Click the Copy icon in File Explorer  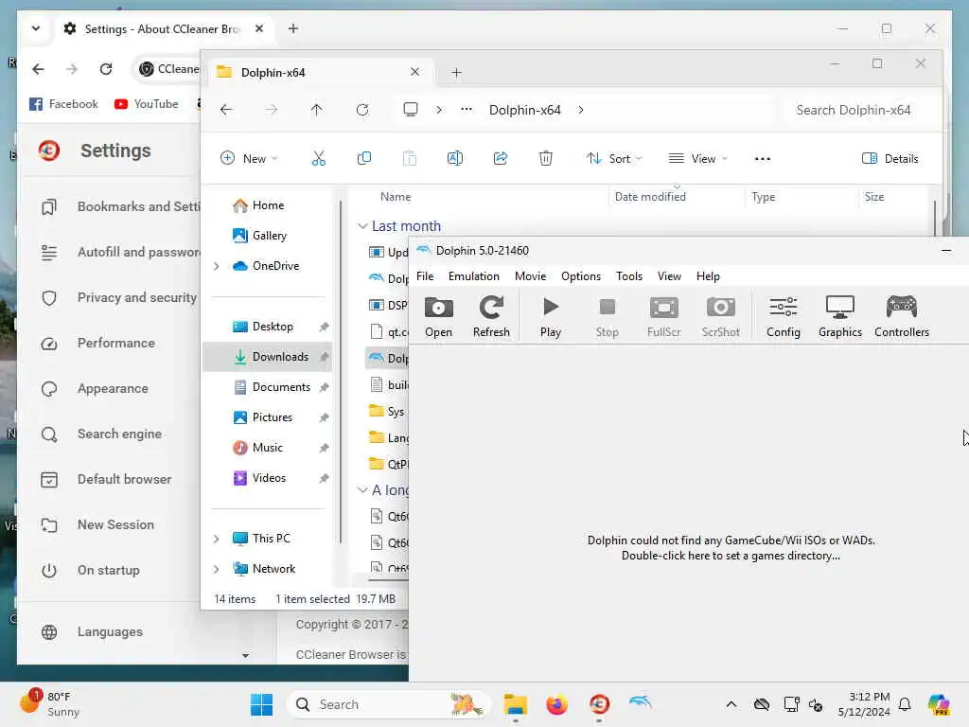coord(364,159)
